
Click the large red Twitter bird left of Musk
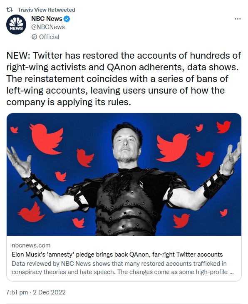pyautogui.click(x=46, y=138)
